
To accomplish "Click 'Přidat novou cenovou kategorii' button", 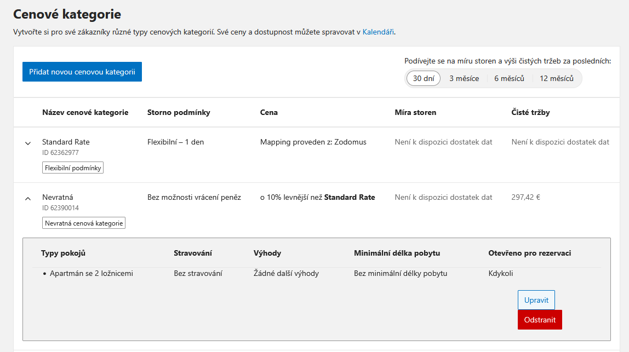I will coord(82,72).
